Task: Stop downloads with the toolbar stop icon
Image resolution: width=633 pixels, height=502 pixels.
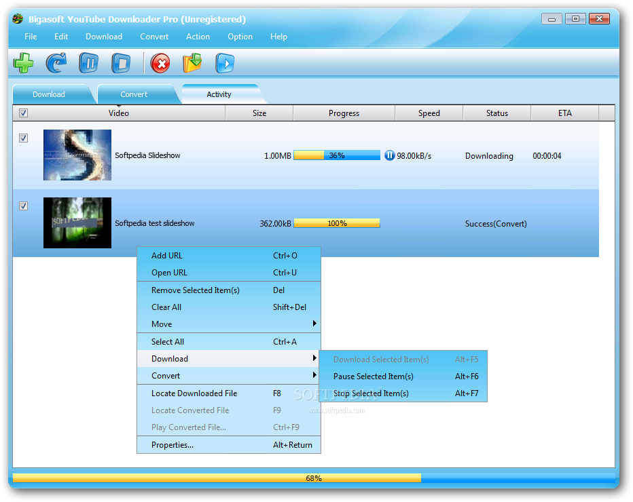Action: 121,63
